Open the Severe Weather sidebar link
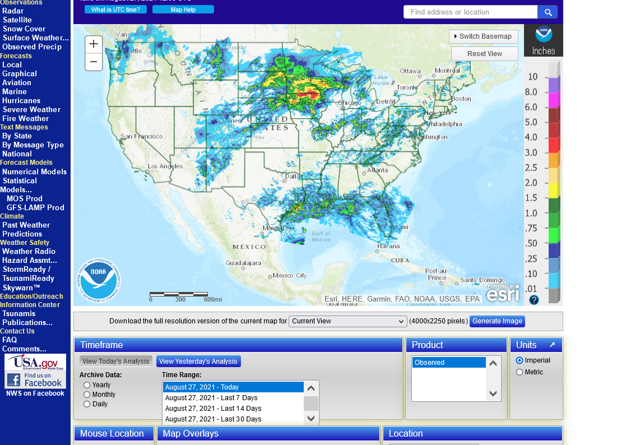The width and height of the screenshot is (617, 445). pyautogui.click(x=31, y=110)
